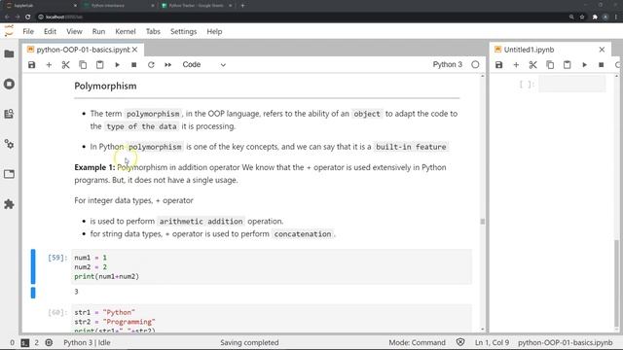The height and width of the screenshot is (350, 623).
Task: Click blue collapser bar beside output 3
Action: coord(33,293)
